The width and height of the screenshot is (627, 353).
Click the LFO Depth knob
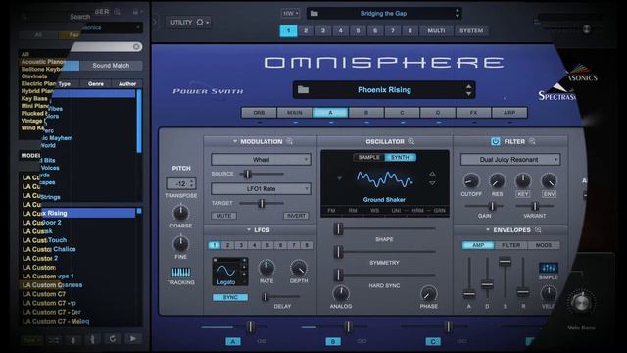[x=299, y=268]
